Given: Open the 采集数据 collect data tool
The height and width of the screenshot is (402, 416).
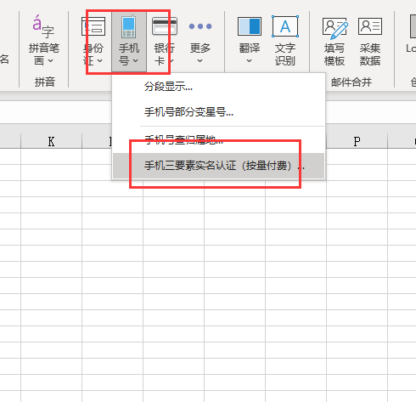Looking at the screenshot, I should [x=370, y=41].
